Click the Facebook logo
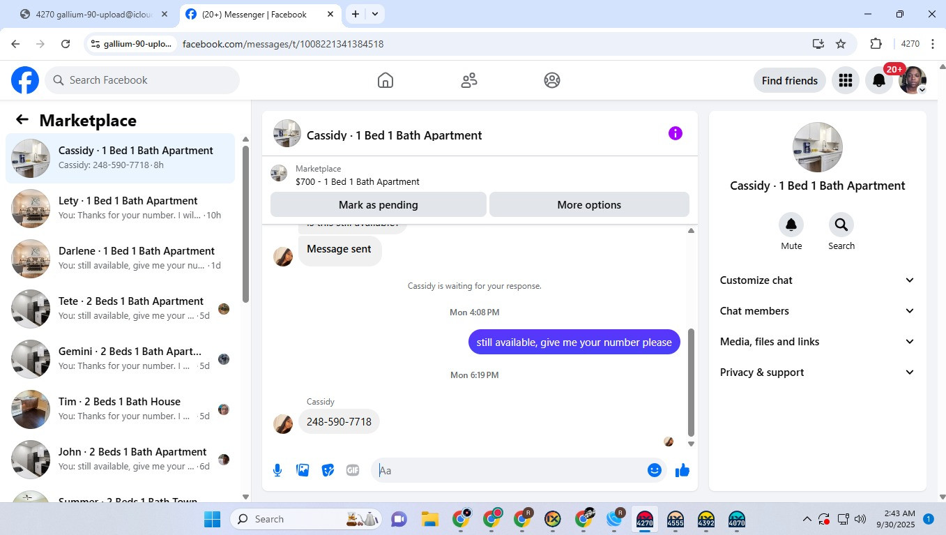Viewport: 946px width, 535px height. coord(25,80)
